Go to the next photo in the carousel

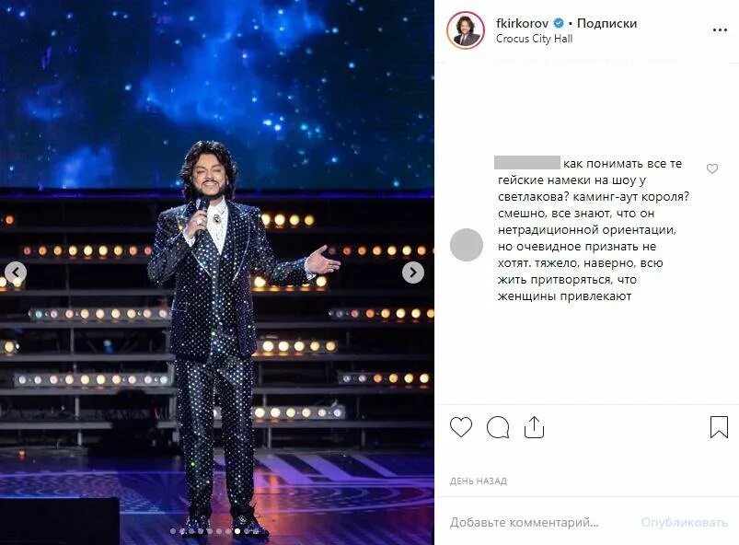[413, 272]
